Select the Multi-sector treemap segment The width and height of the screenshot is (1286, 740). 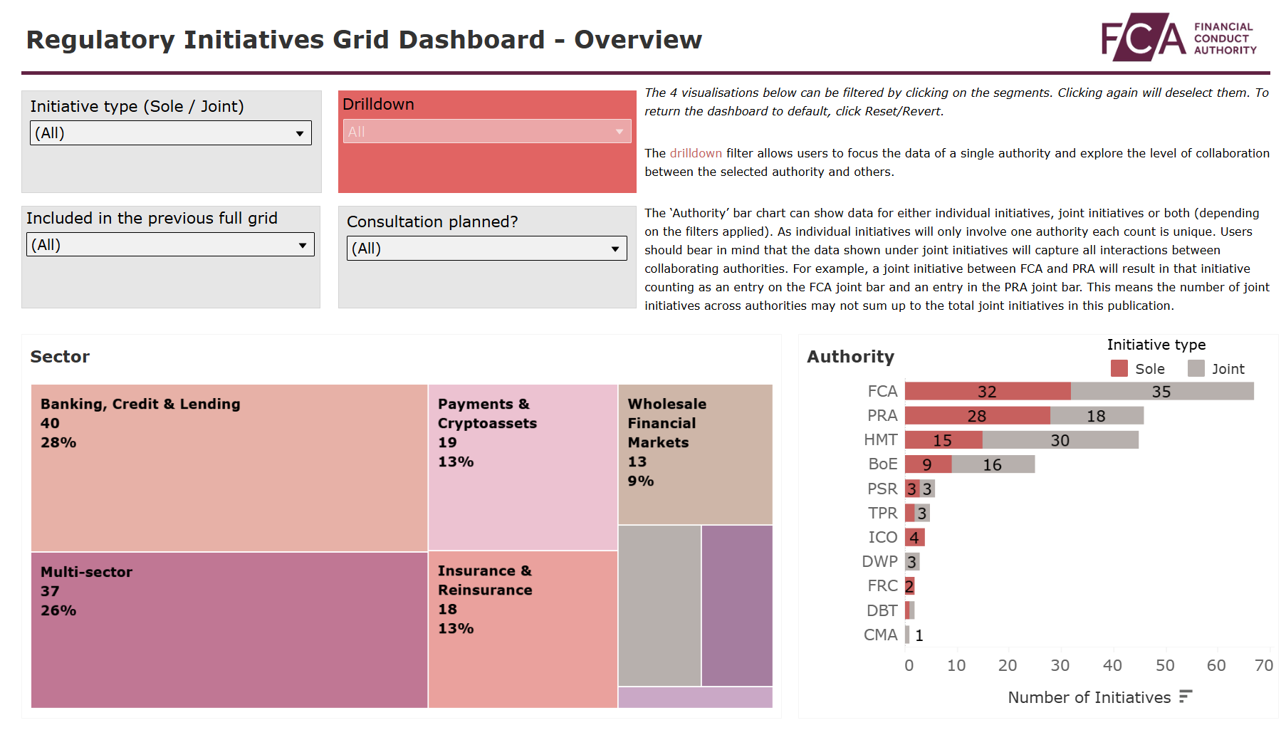point(228,630)
